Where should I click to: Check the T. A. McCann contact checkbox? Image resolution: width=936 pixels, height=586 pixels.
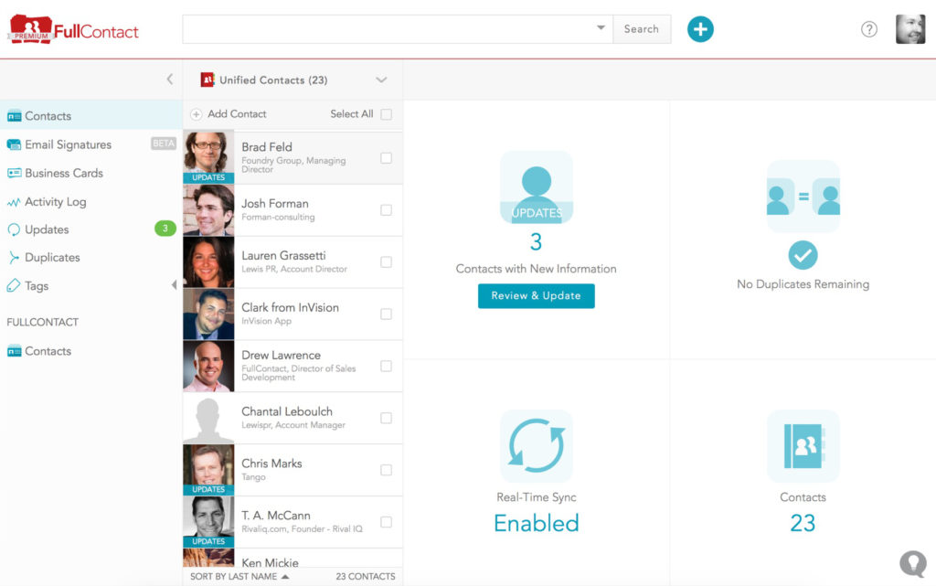387,522
